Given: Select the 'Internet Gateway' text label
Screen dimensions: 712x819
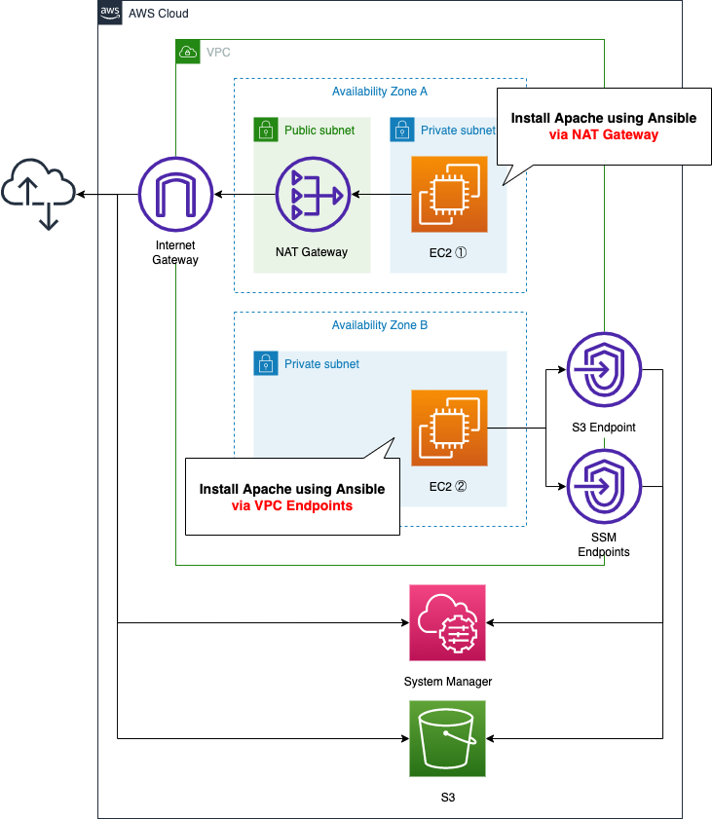Looking at the screenshot, I should pyautogui.click(x=175, y=252).
